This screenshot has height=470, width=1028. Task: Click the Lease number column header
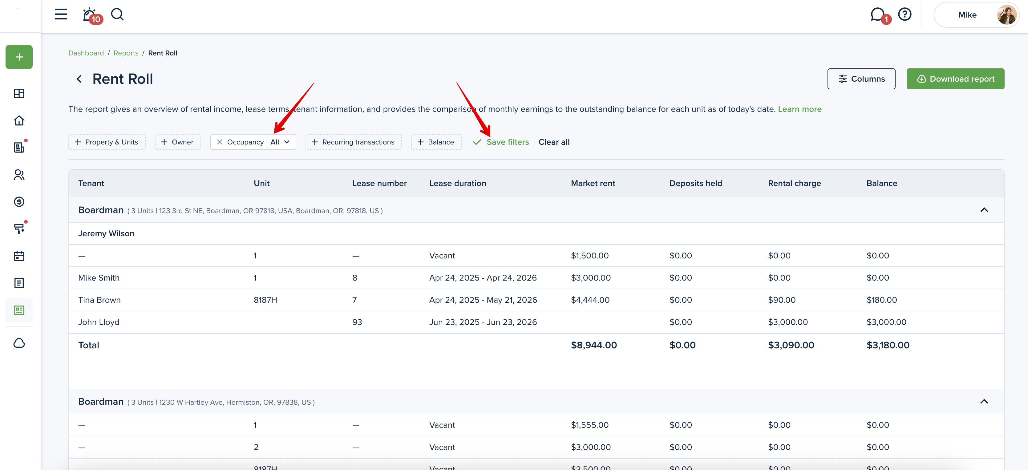coord(379,184)
